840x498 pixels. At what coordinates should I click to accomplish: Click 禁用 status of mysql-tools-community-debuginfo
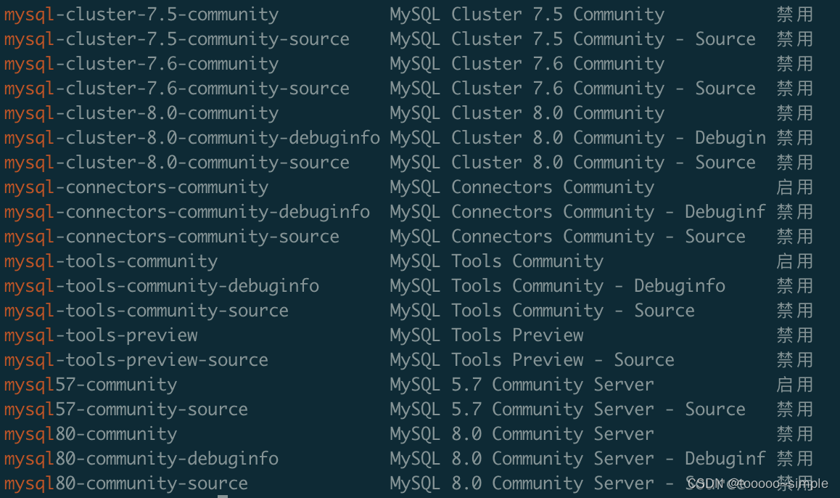[795, 286]
